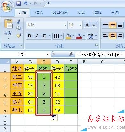Open the undo history dropdown arrow
The image size is (125, 132).
[30, 4]
